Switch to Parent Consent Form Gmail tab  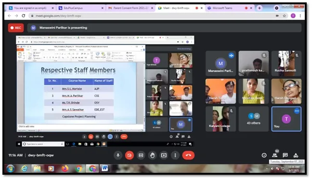(131, 8)
